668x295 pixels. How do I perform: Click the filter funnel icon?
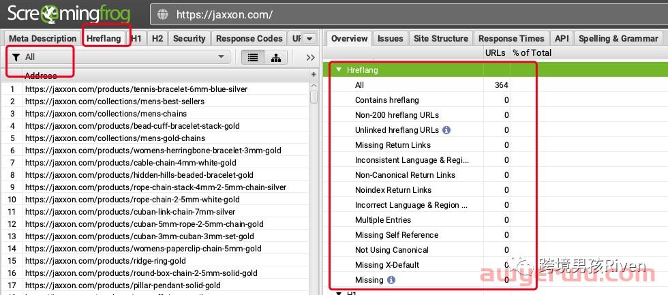coord(16,57)
